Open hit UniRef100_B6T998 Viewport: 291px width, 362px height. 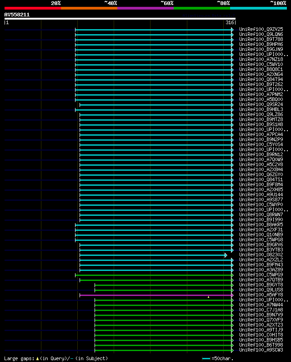(261, 345)
